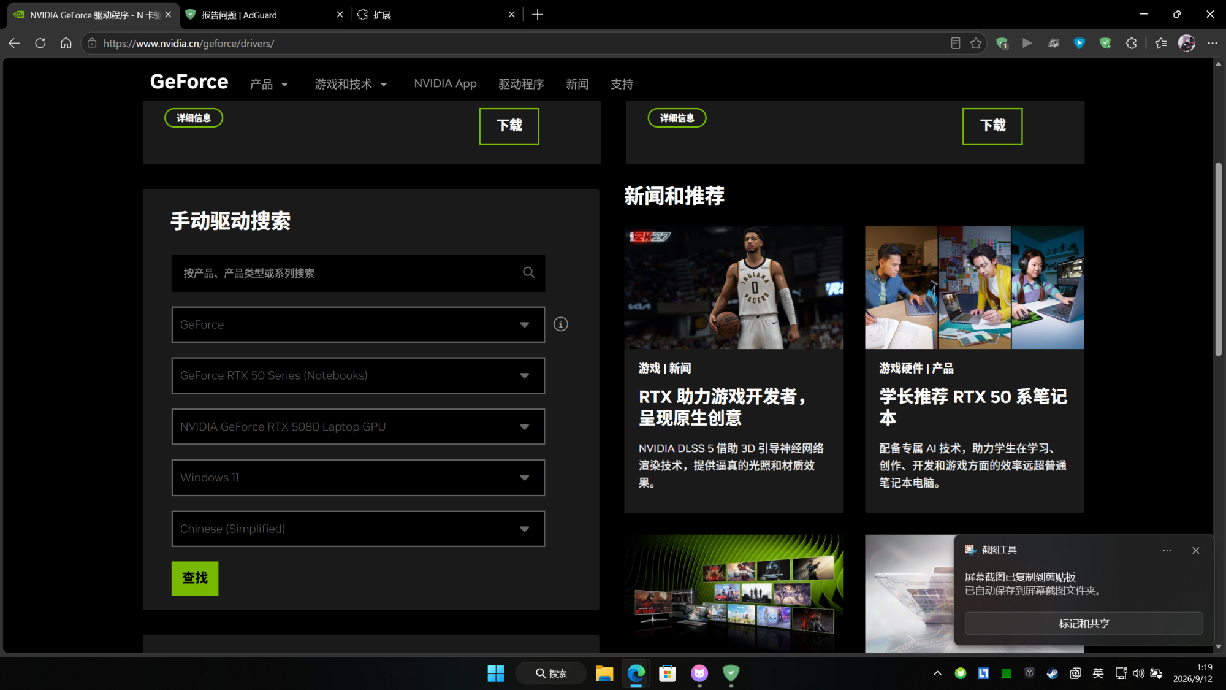This screenshot has width=1226, height=690.
Task: Expand the 游戏和技术 navigation menu
Action: point(351,84)
